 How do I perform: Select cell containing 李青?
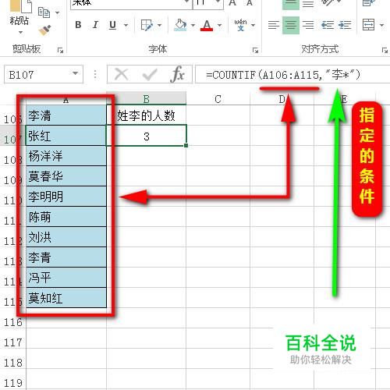pos(66,257)
